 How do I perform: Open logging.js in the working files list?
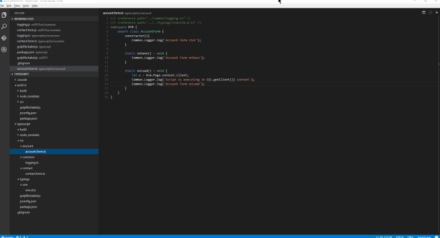(x=54, y=25)
